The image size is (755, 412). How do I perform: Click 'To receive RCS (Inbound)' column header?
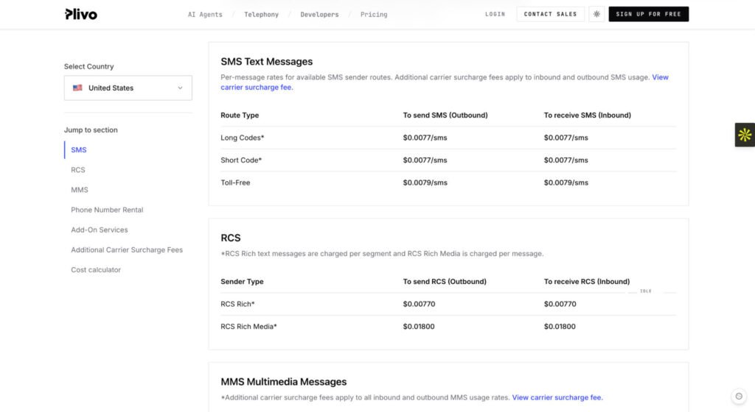pos(587,282)
